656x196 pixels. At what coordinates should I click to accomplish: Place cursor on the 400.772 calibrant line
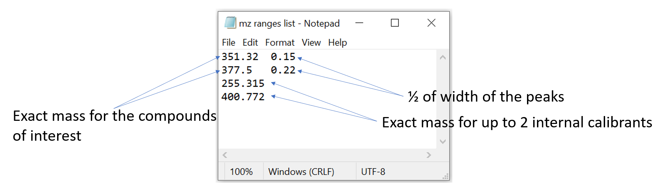click(243, 97)
